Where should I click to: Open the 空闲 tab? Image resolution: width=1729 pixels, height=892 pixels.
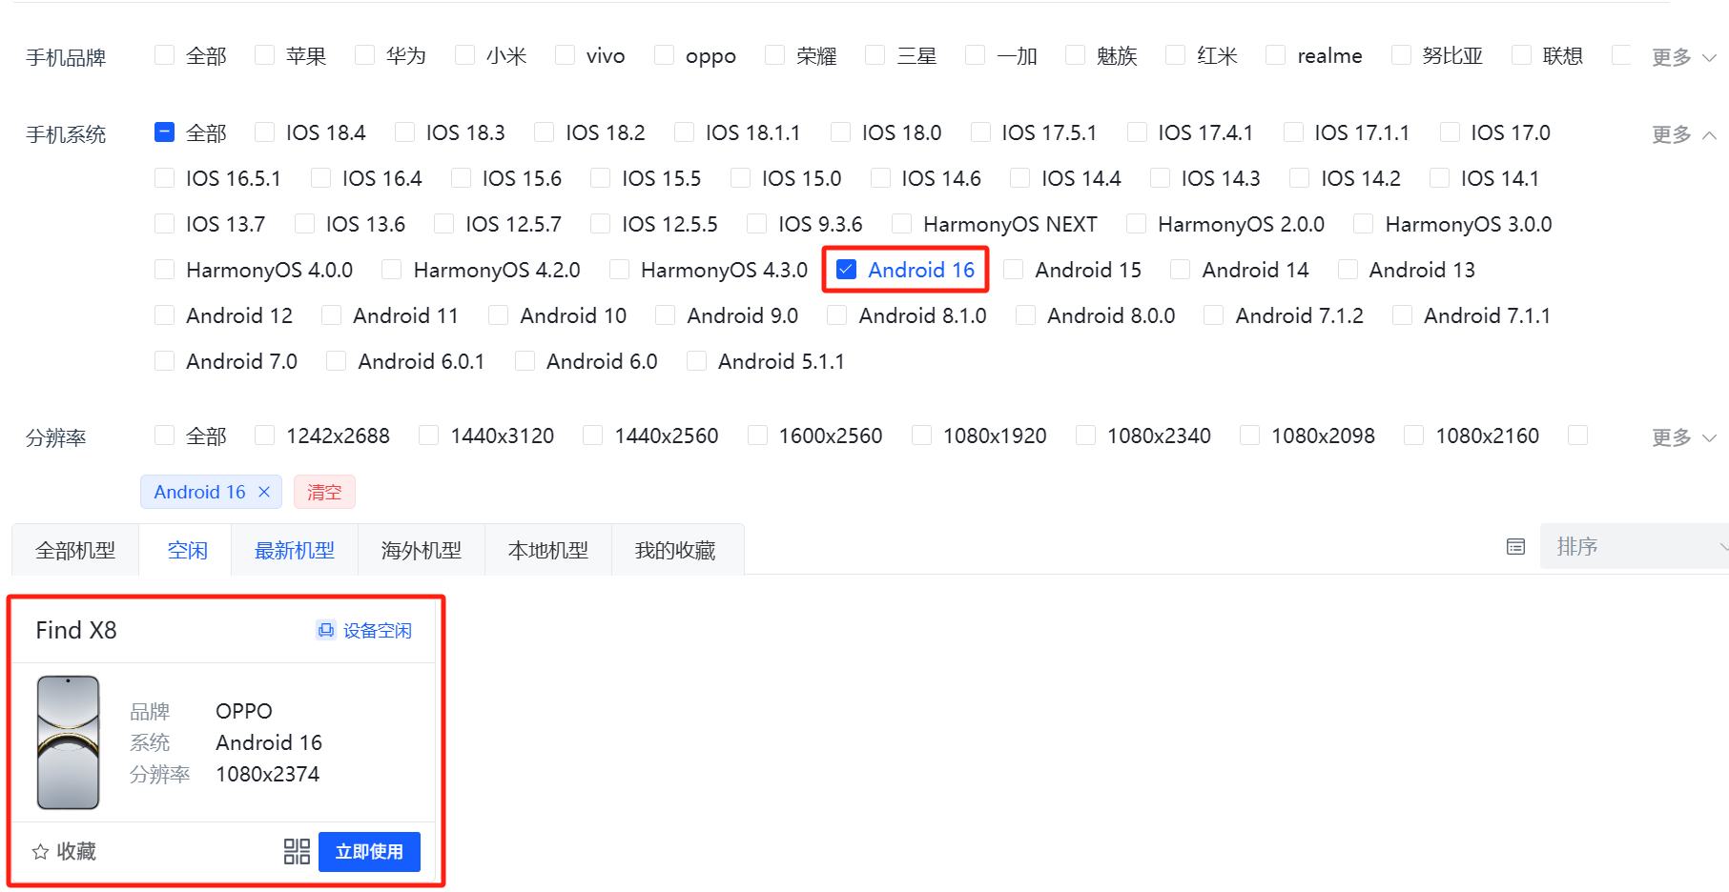pyautogui.click(x=187, y=550)
